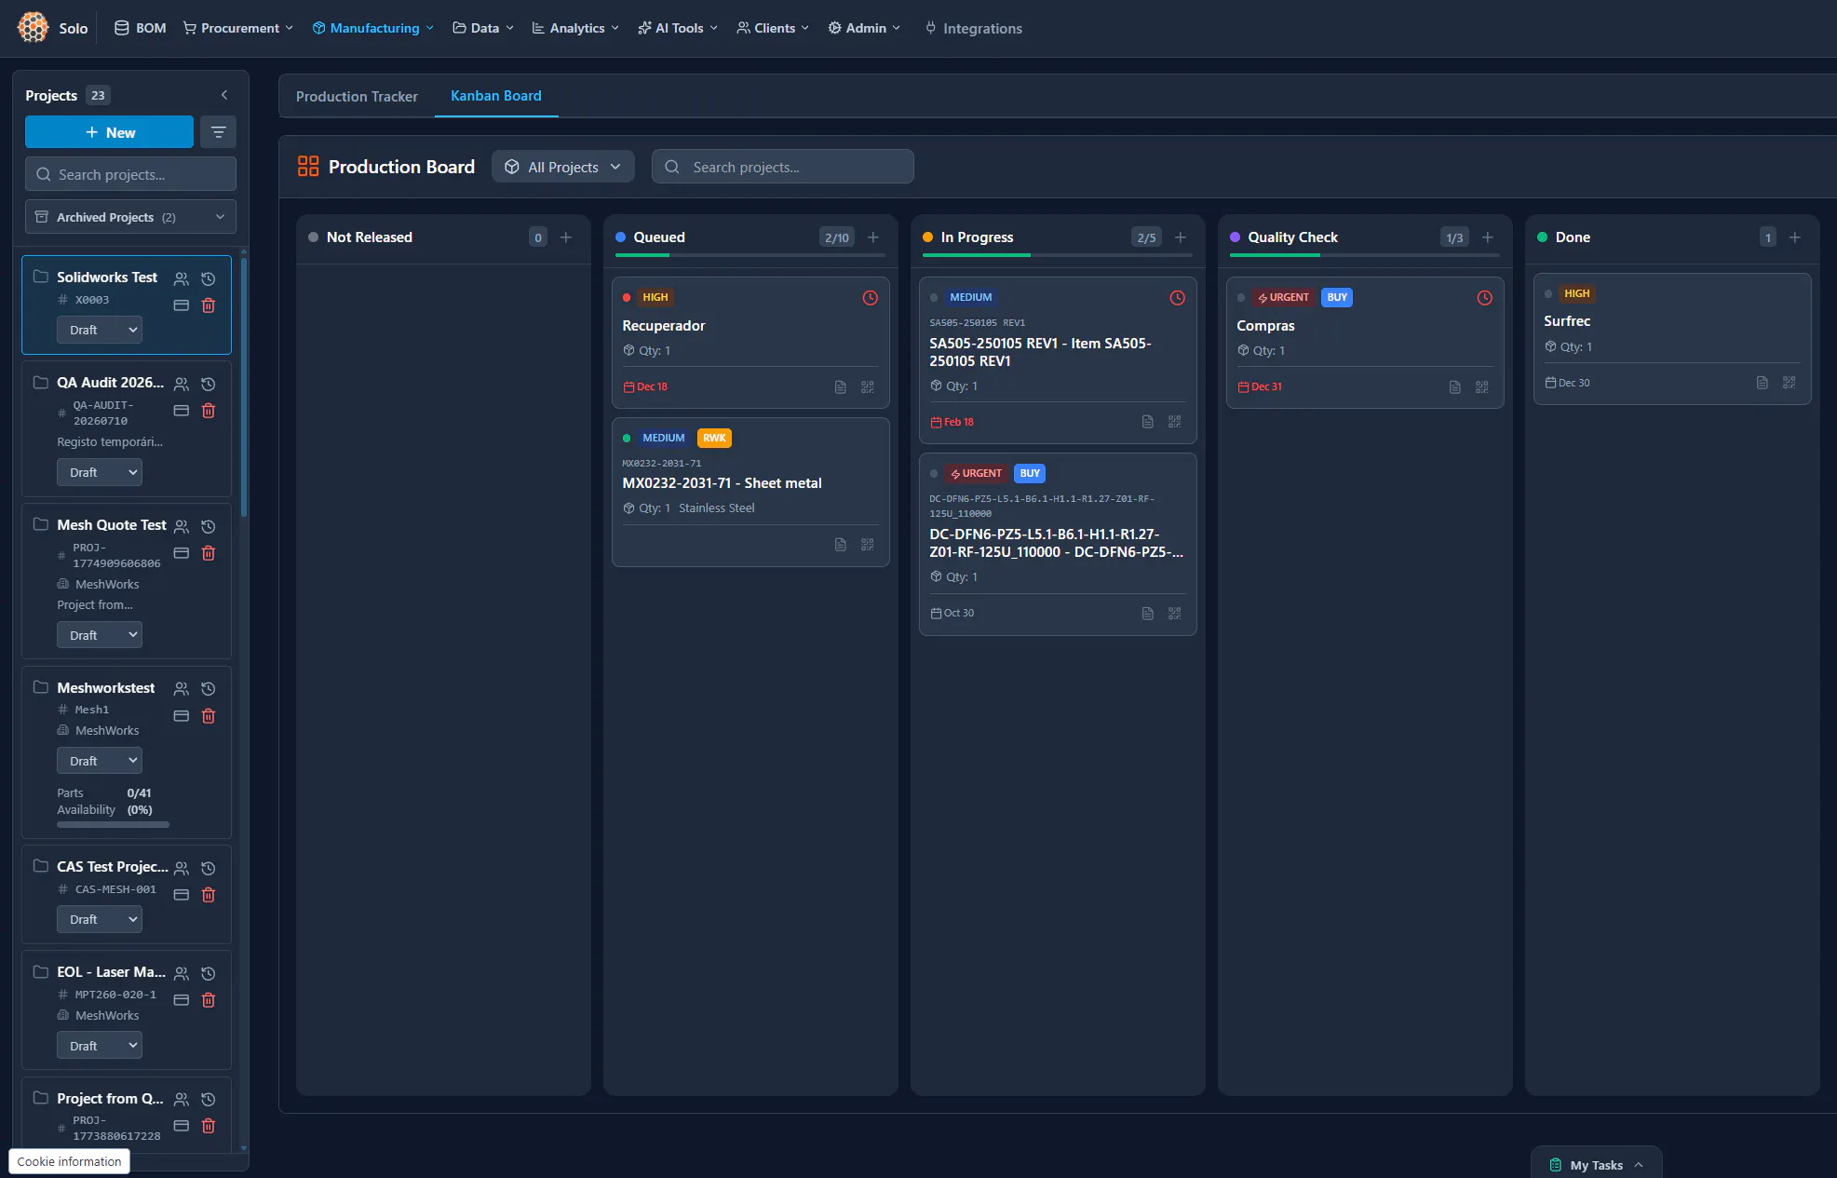1837x1178 pixels.
Task: Open the Manufacturing menu
Action: click(x=373, y=28)
